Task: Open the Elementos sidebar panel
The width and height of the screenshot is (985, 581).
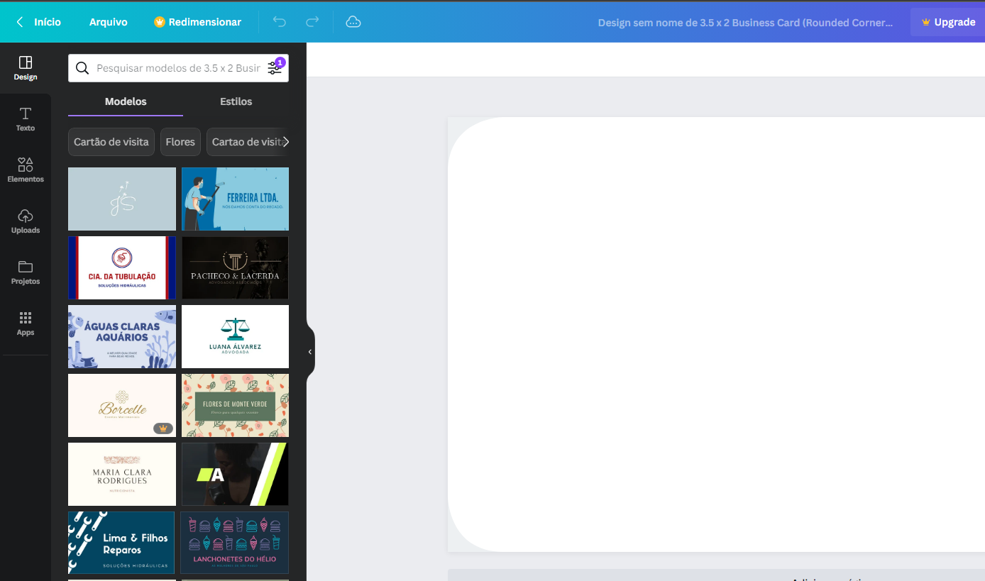Action: [x=26, y=170]
